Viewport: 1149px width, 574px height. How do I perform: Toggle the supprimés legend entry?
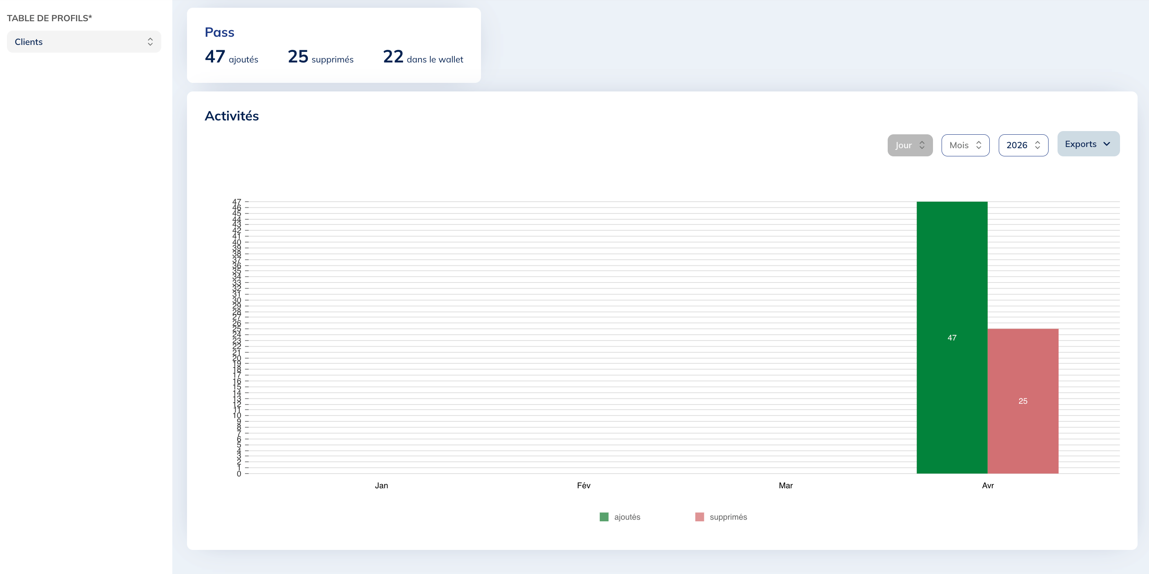coord(721,517)
